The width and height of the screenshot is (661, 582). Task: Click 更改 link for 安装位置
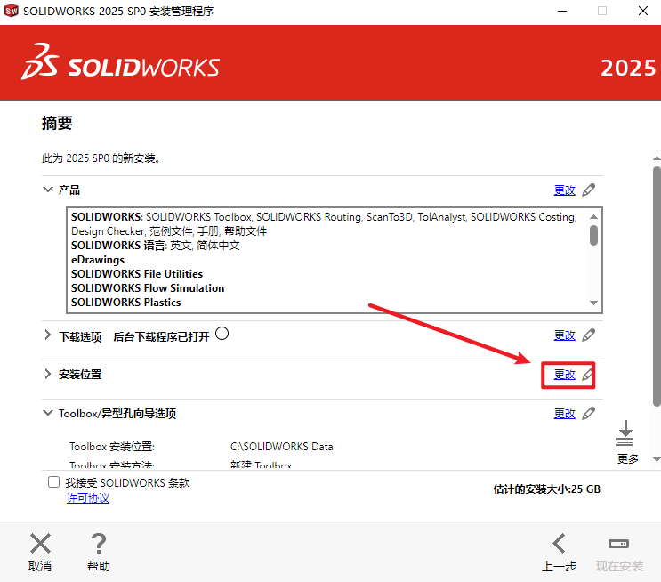tap(564, 375)
